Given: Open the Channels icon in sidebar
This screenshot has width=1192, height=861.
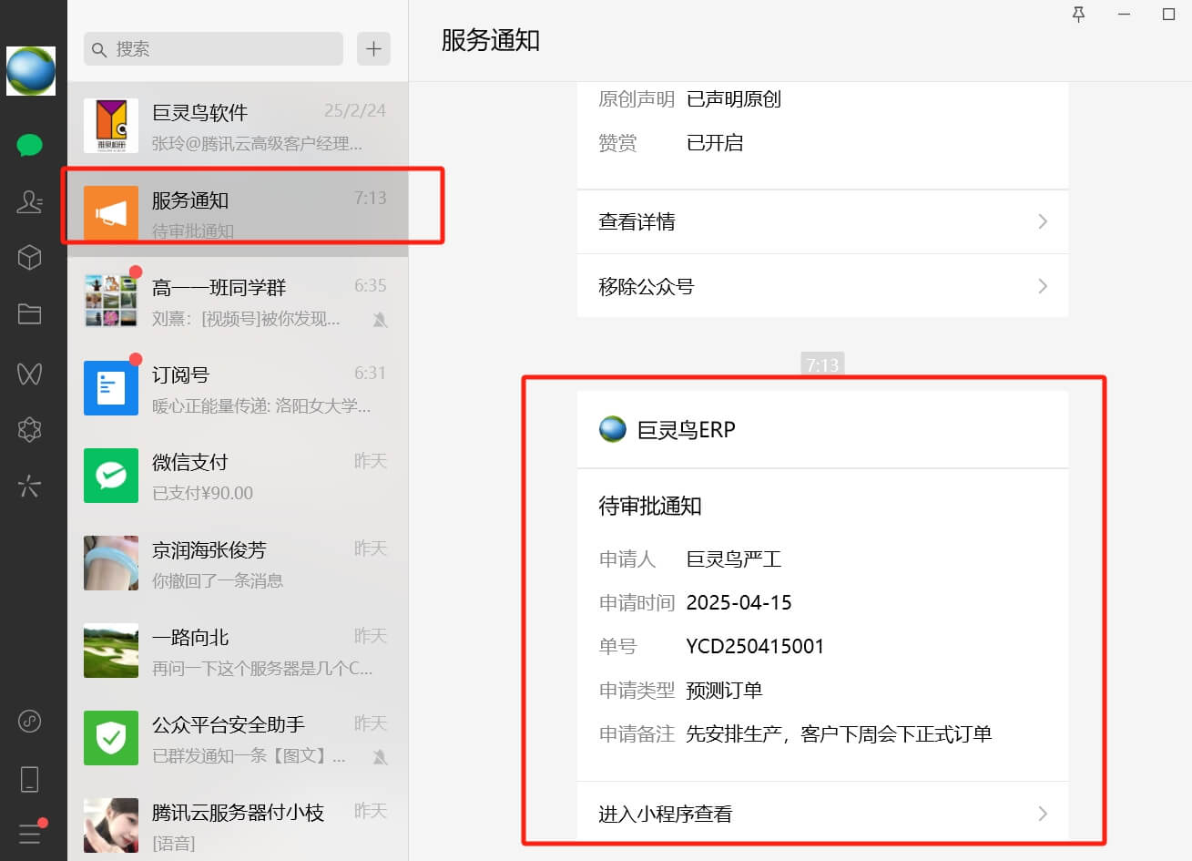Looking at the screenshot, I should pos(30,429).
